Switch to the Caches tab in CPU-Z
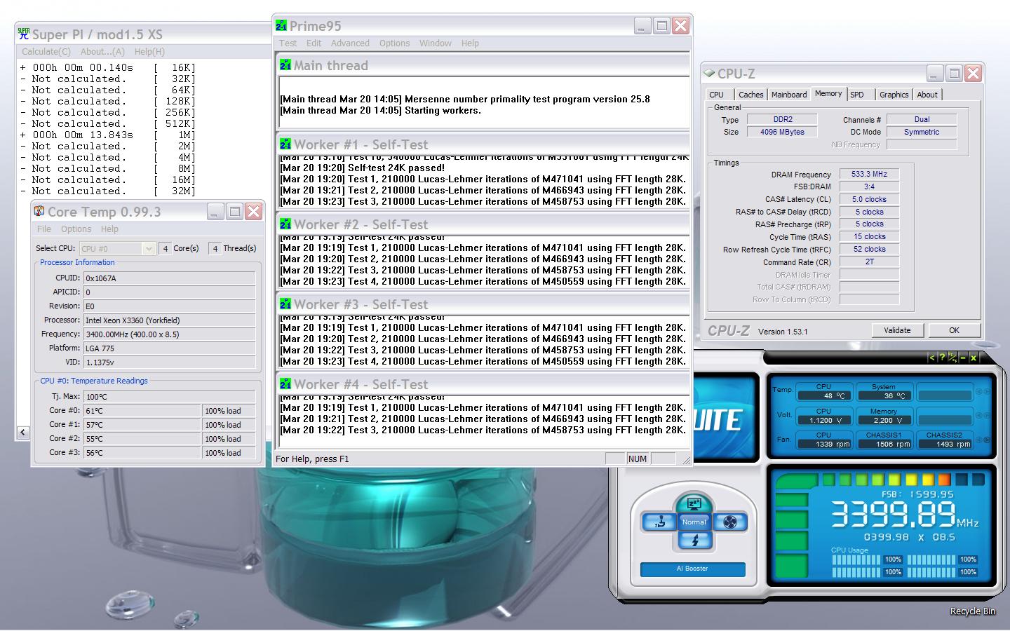Screen dimensions: 1010x631 click(750, 95)
